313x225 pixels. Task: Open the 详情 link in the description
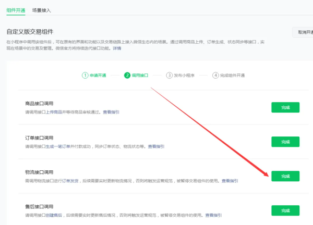click(116, 48)
